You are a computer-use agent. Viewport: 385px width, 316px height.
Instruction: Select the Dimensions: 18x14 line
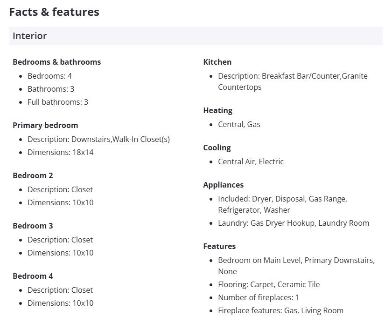(60, 152)
